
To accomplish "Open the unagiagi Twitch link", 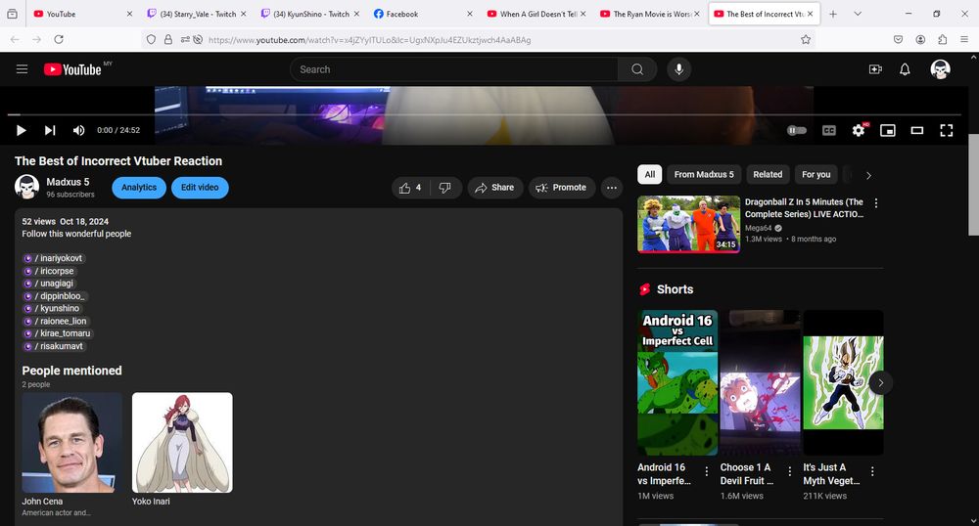I will 49,284.
